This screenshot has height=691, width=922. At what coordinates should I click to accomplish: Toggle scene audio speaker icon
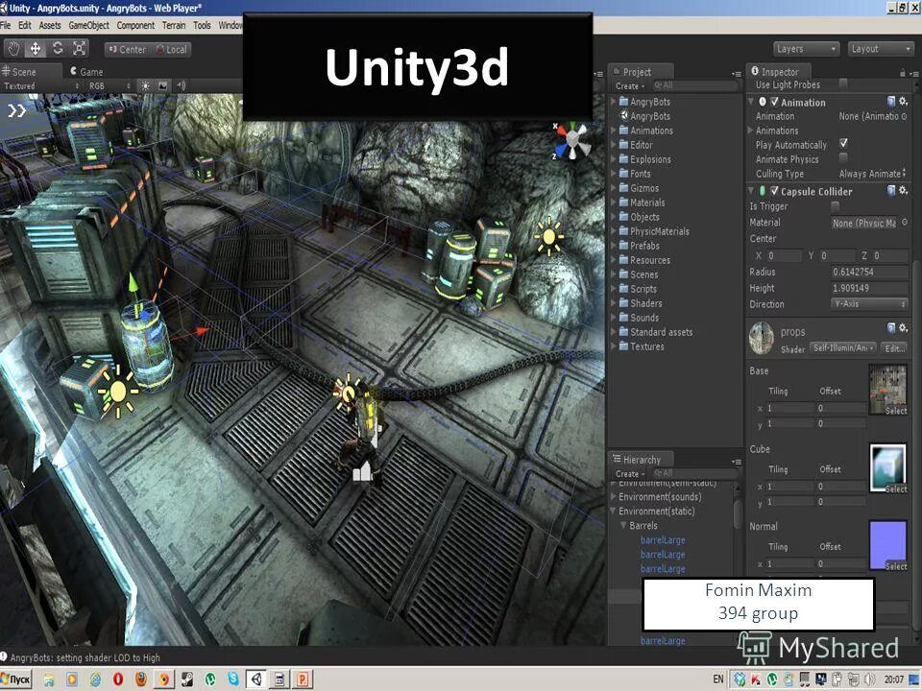[182, 86]
